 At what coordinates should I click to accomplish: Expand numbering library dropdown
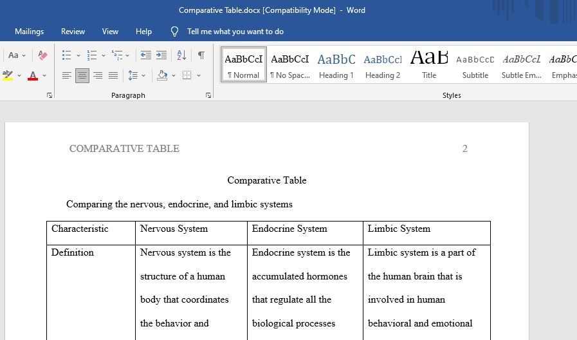coord(104,55)
